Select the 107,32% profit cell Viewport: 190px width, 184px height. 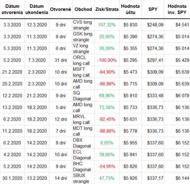pyautogui.click(x=107, y=25)
